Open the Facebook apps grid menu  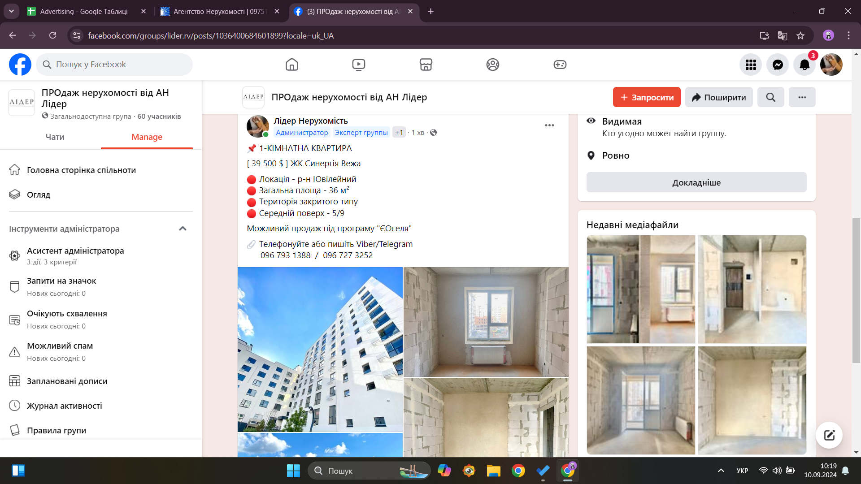coord(751,65)
